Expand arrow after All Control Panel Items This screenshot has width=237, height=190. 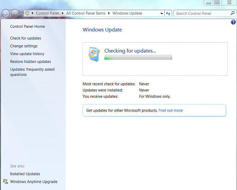pos(109,13)
